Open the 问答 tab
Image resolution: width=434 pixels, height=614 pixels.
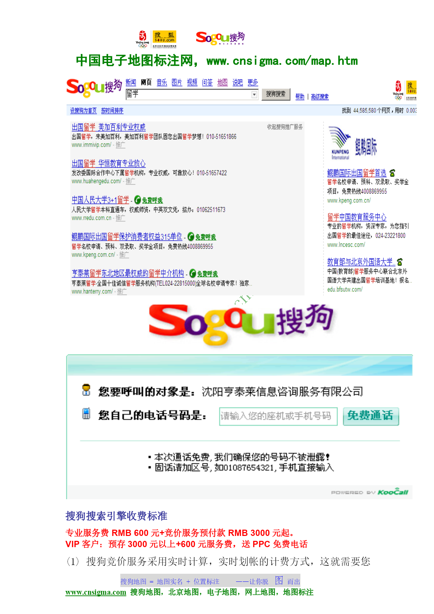(x=207, y=82)
